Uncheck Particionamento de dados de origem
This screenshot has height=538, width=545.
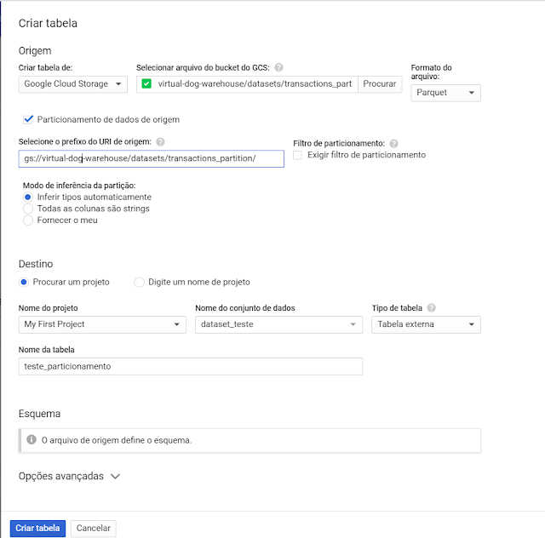click(28, 119)
